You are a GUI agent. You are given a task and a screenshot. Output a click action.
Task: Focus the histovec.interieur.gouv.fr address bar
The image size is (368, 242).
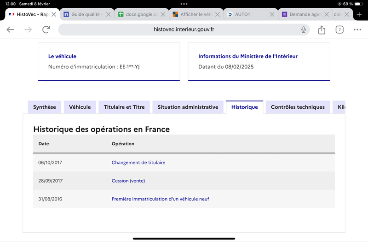click(x=184, y=30)
